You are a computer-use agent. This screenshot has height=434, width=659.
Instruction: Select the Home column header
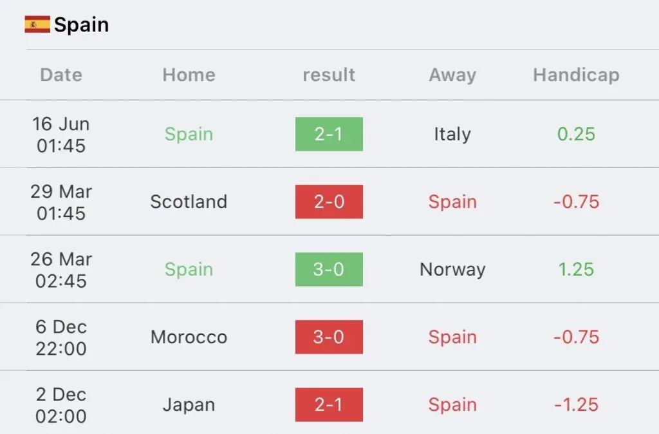[x=189, y=75]
